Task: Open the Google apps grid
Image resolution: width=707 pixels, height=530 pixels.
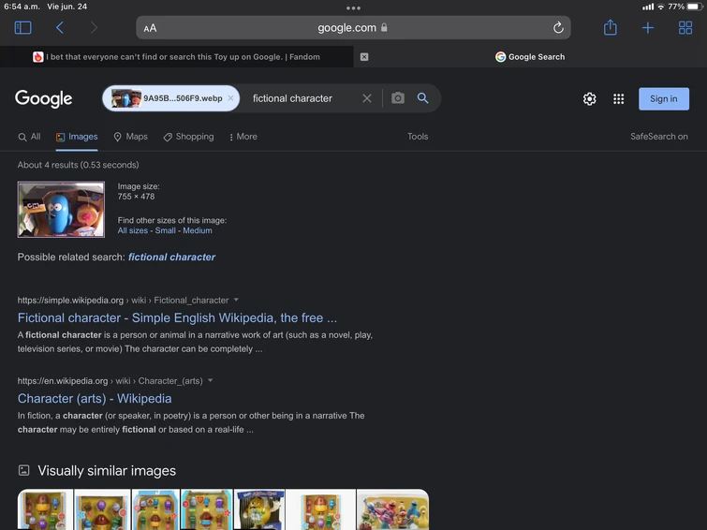Action: pos(619,98)
